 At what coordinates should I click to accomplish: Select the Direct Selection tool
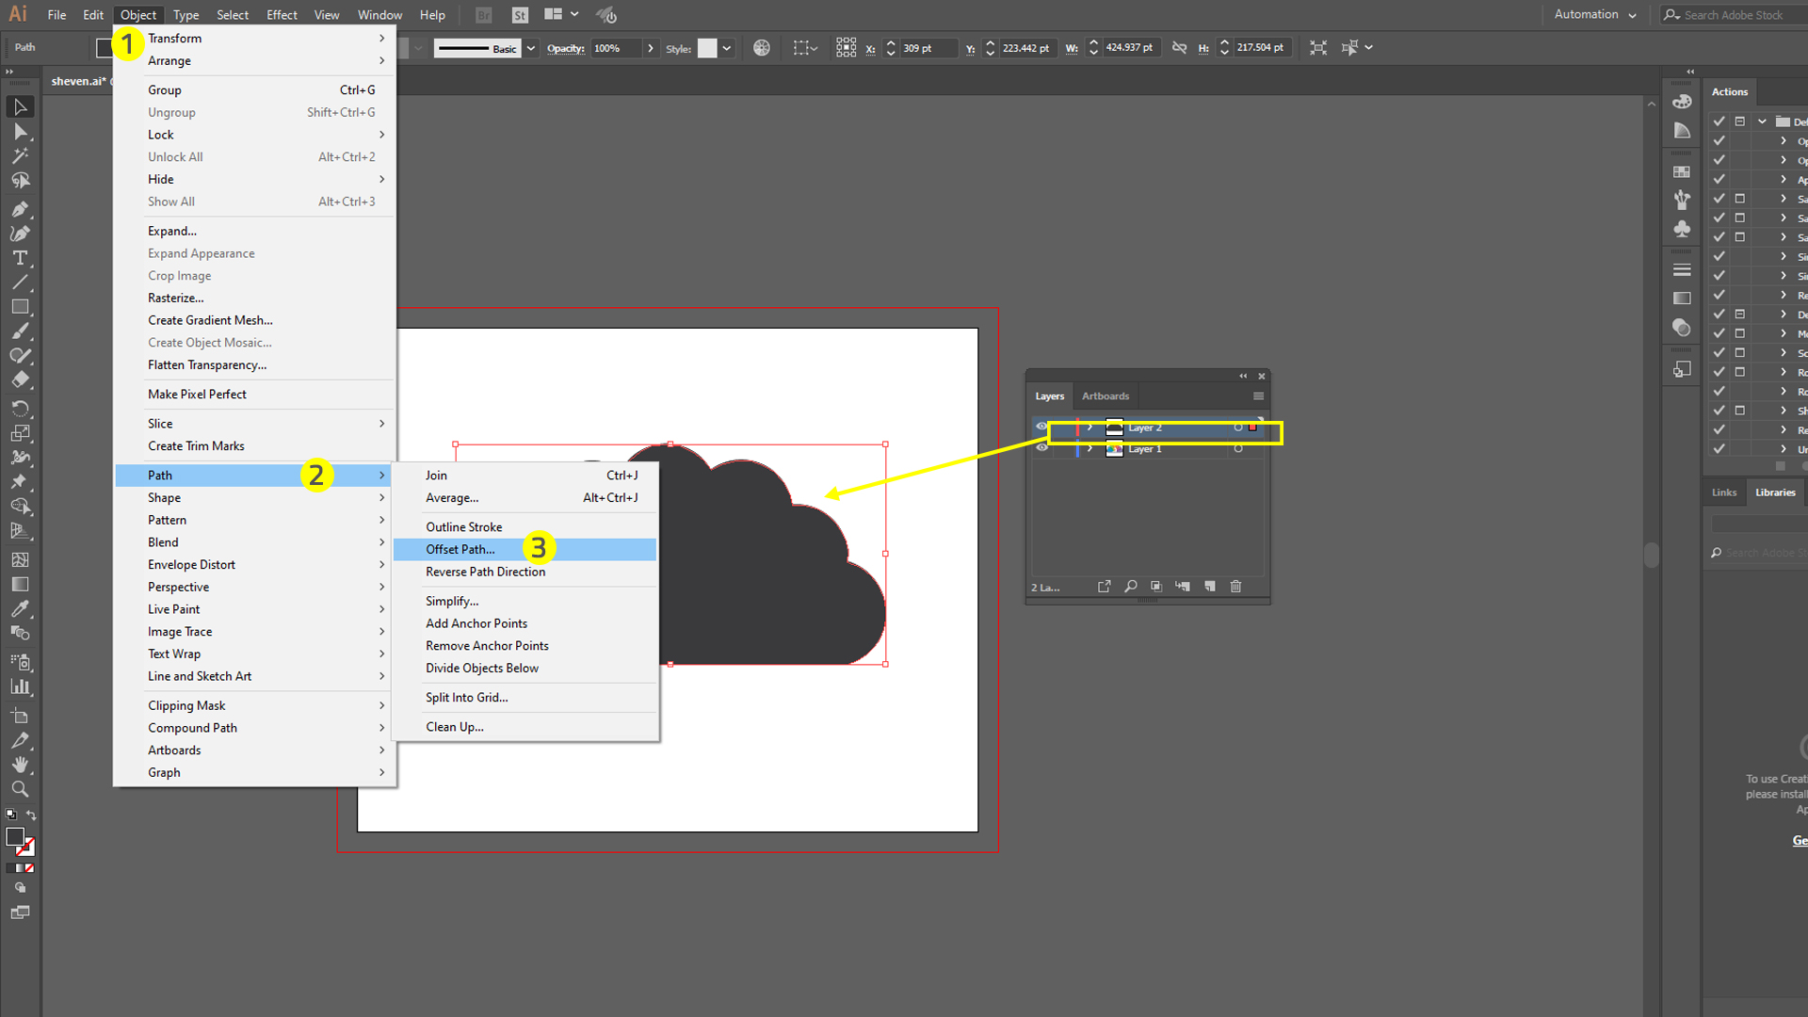click(20, 132)
